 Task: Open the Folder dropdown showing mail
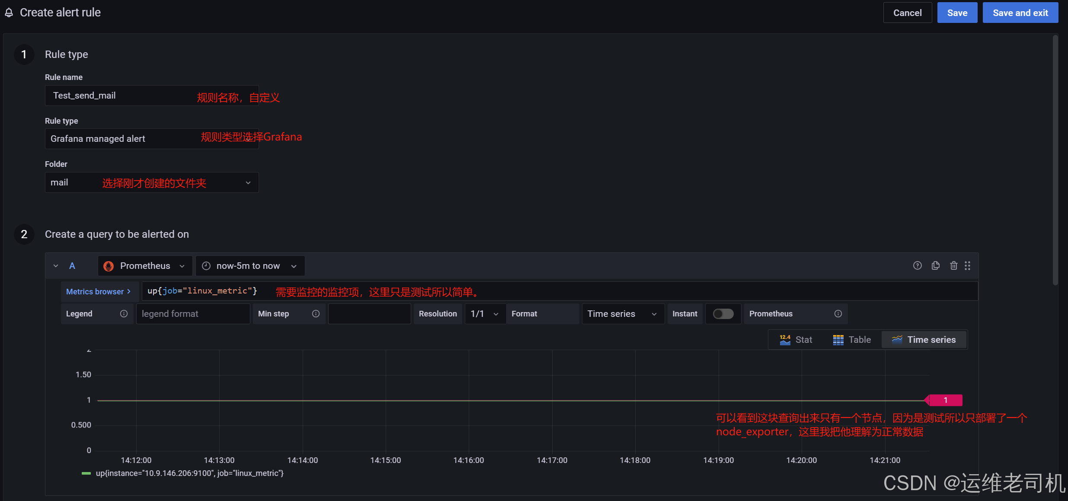[x=151, y=182]
